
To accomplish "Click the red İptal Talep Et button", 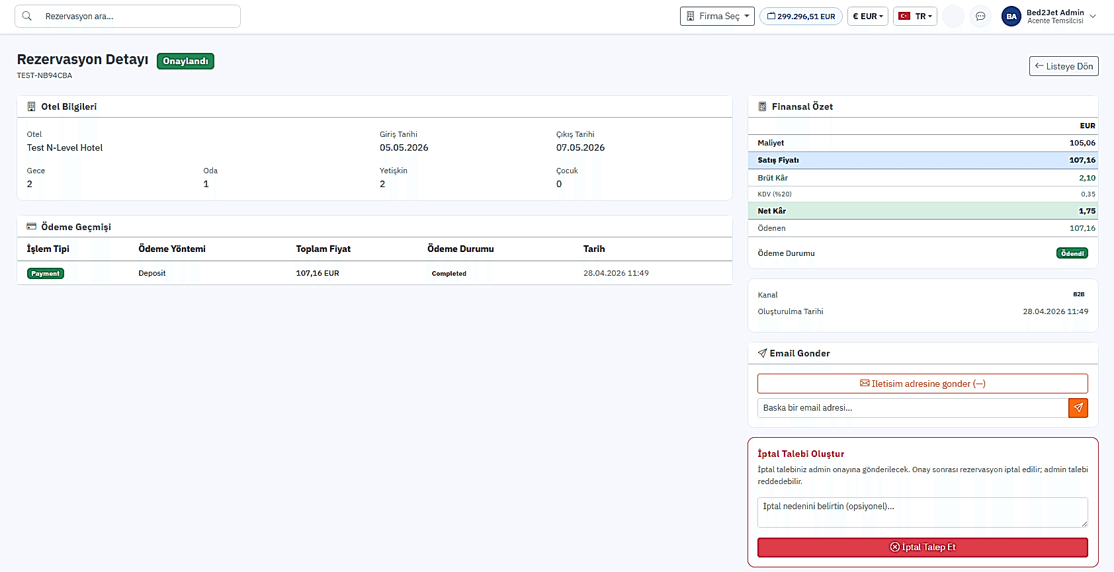I will pyautogui.click(x=922, y=547).
